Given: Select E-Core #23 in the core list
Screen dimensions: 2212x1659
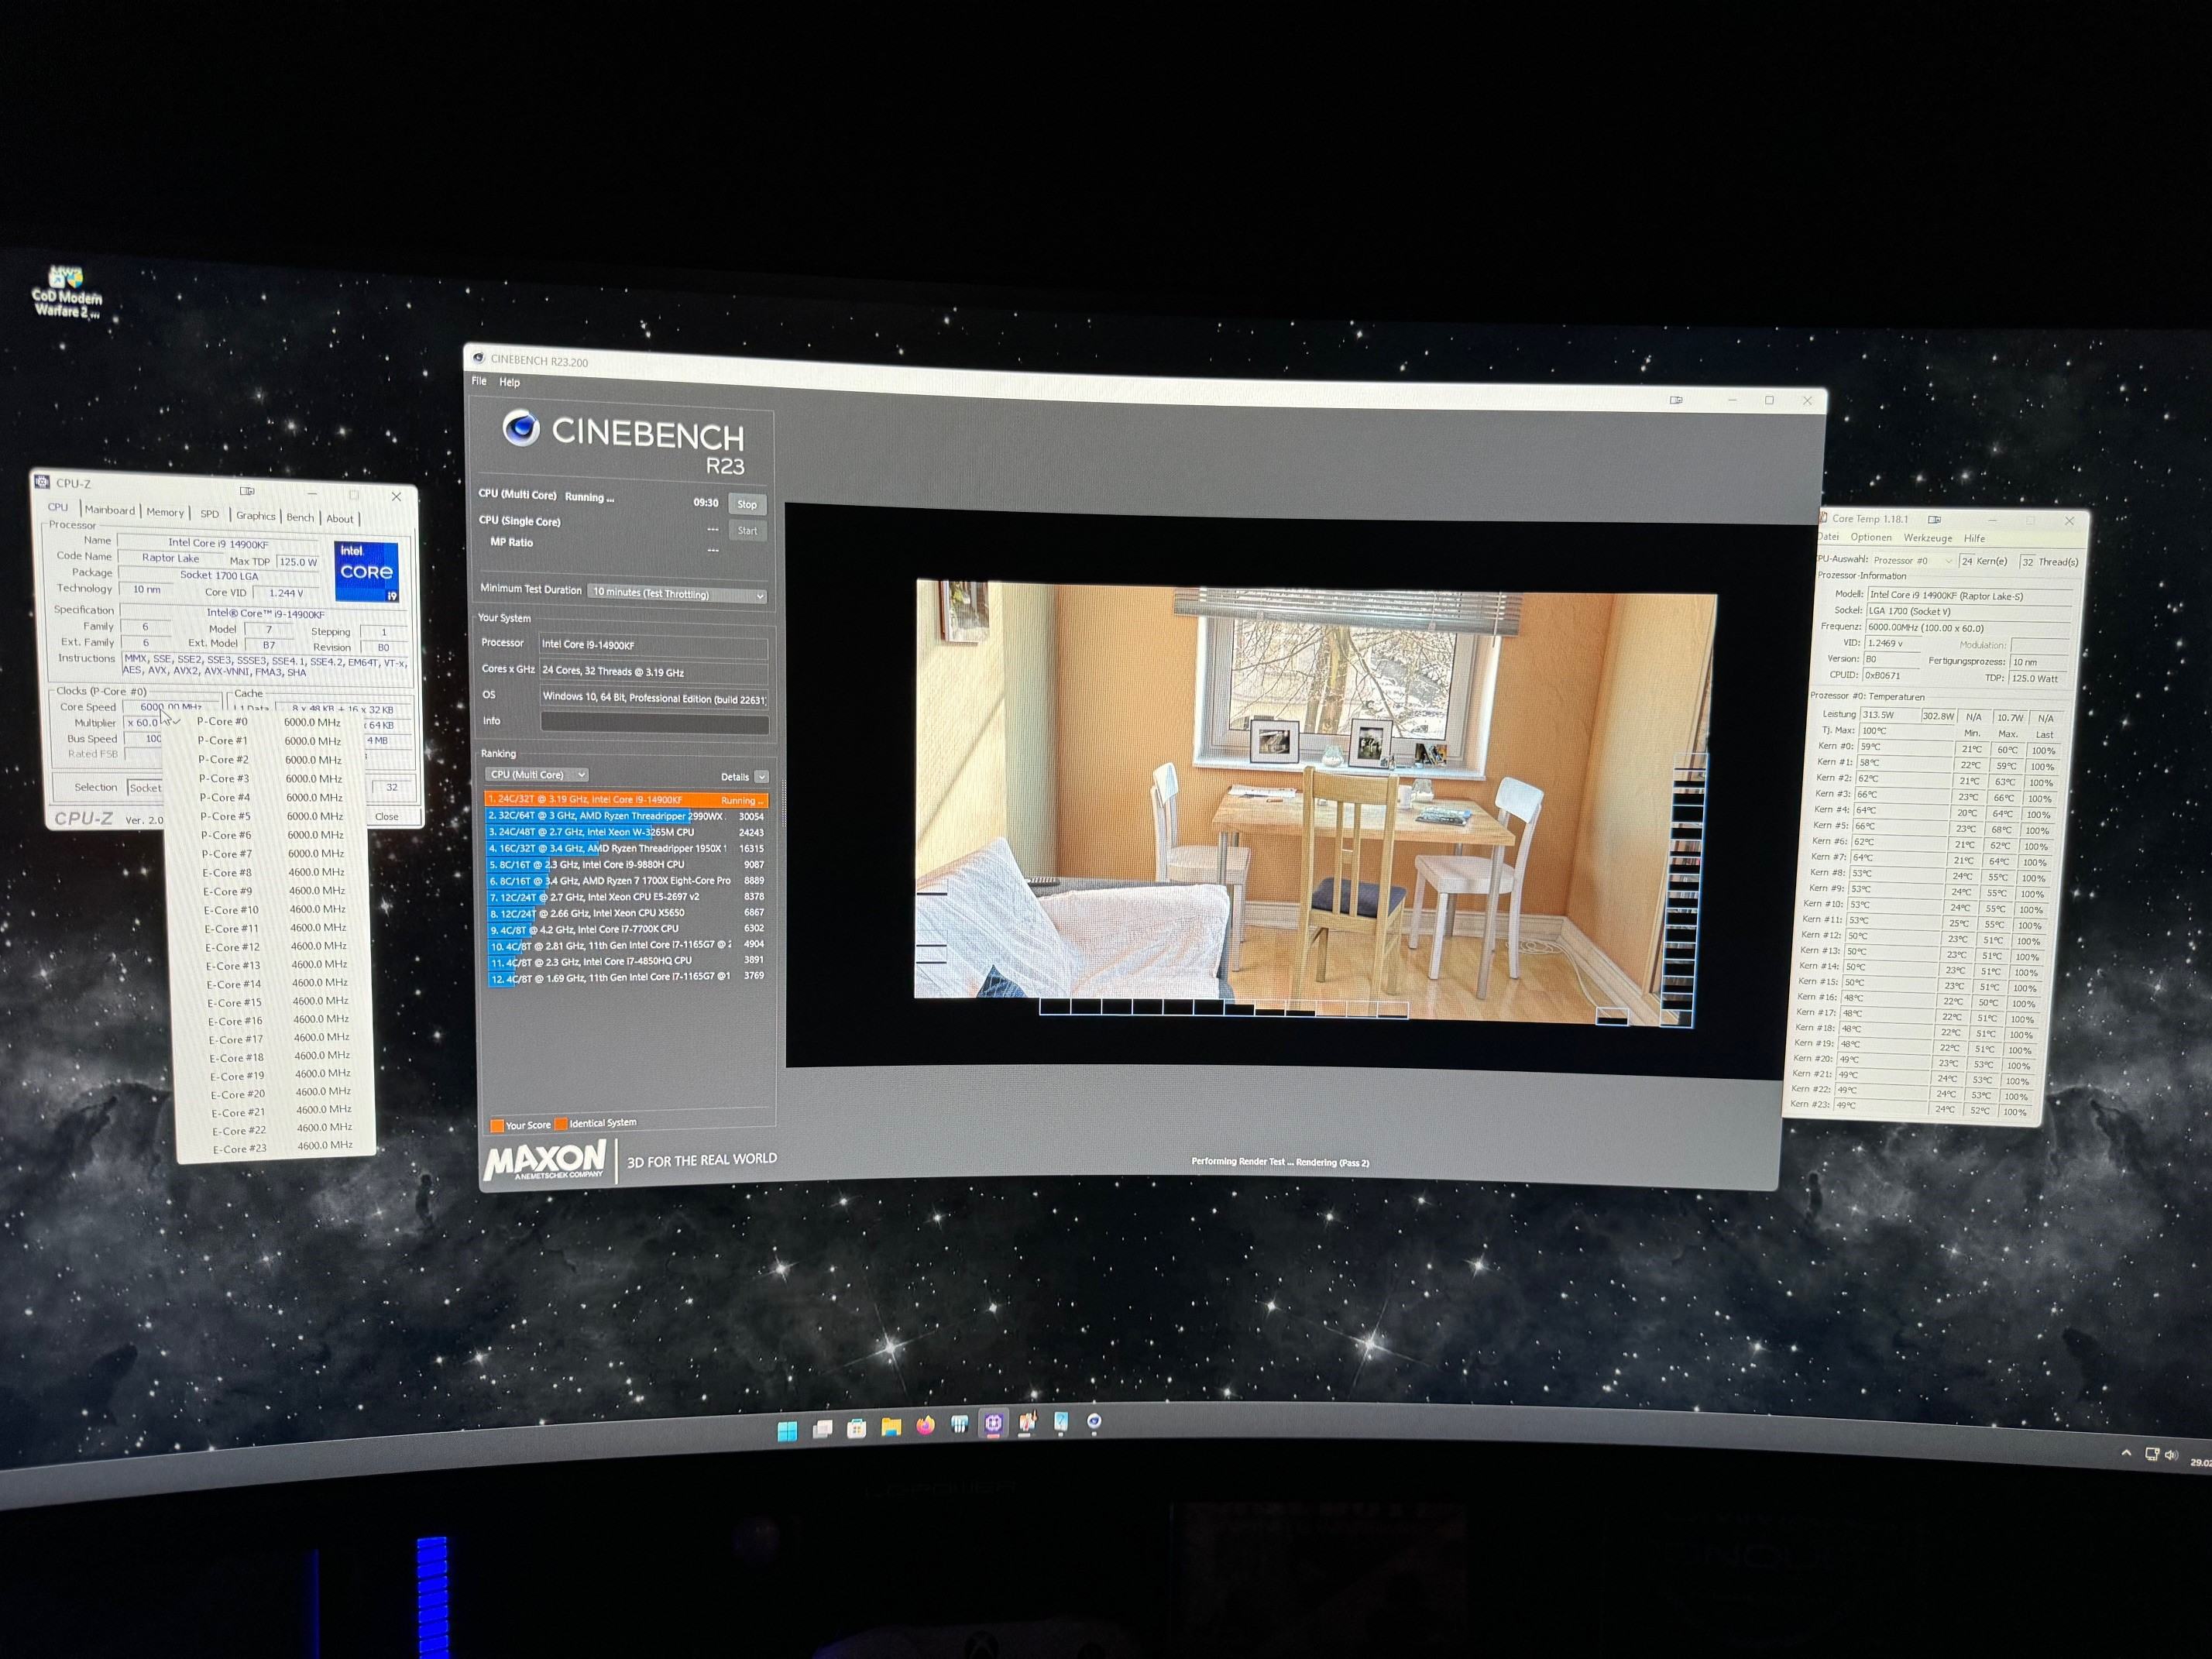Looking at the screenshot, I should point(282,1148).
